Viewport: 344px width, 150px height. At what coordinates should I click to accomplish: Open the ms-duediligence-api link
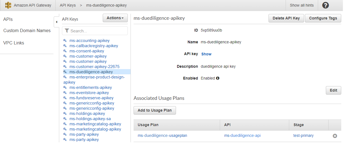point(242,135)
